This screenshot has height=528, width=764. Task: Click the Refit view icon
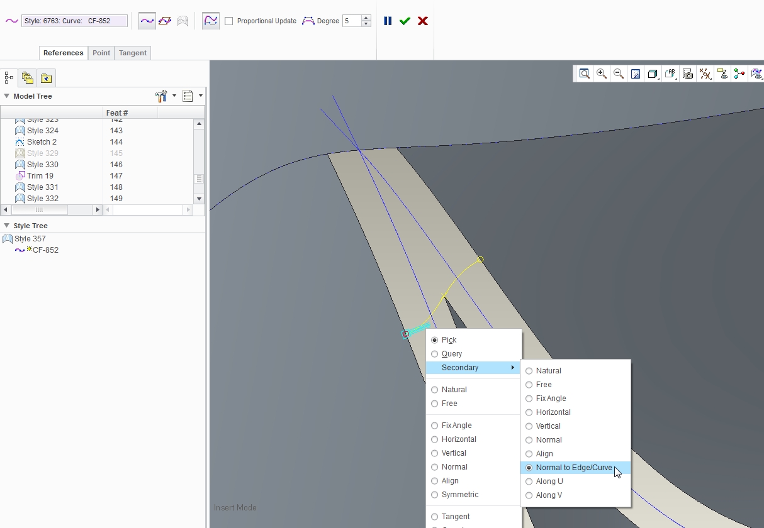click(x=585, y=74)
